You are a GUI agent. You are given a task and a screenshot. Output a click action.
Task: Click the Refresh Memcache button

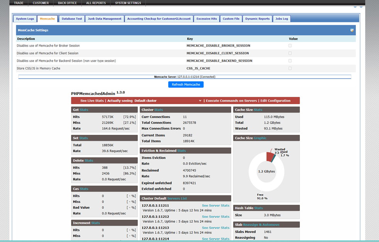(186, 84)
